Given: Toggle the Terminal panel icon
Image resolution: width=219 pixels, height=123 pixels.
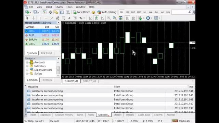Looking at the screenshot, I should [62, 12].
